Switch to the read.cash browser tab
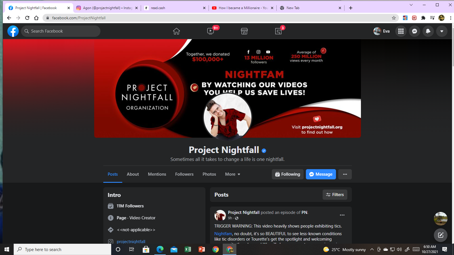Screen dimensions: 454x255 tap(175, 8)
